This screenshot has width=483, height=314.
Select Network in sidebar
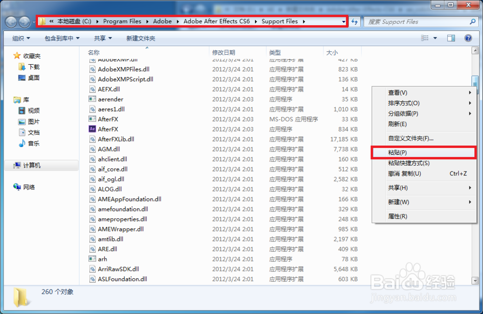(x=24, y=187)
